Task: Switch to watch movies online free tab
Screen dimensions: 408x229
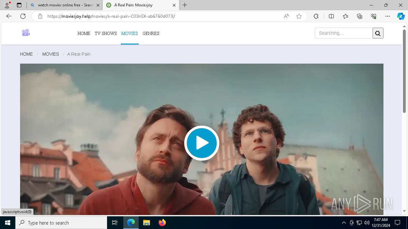Action: pyautogui.click(x=65, y=5)
